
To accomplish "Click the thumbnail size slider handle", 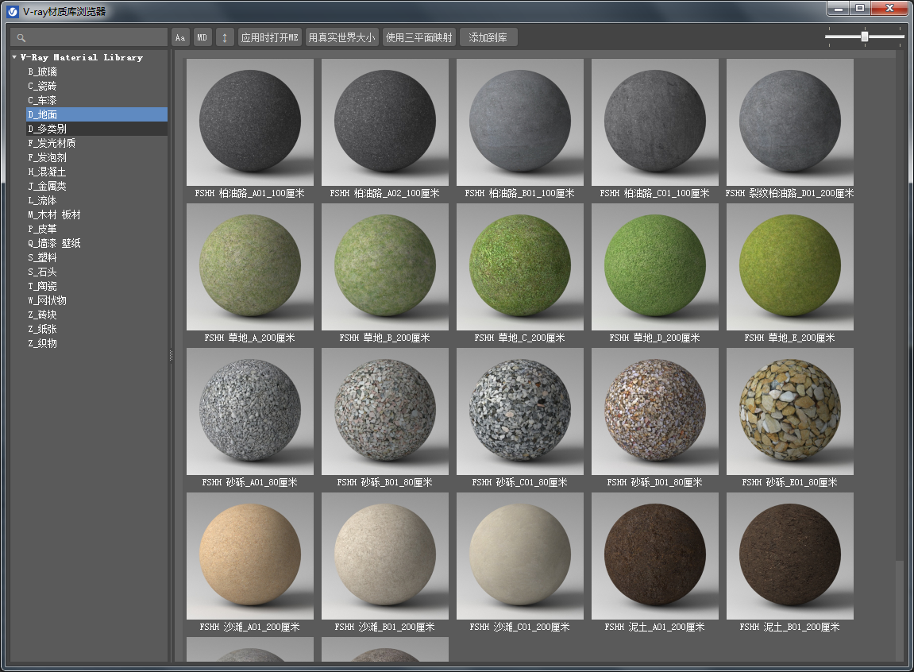I will tap(865, 37).
